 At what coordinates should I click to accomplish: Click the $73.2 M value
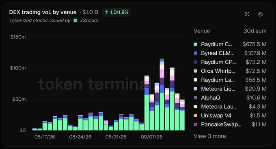pos(256,62)
